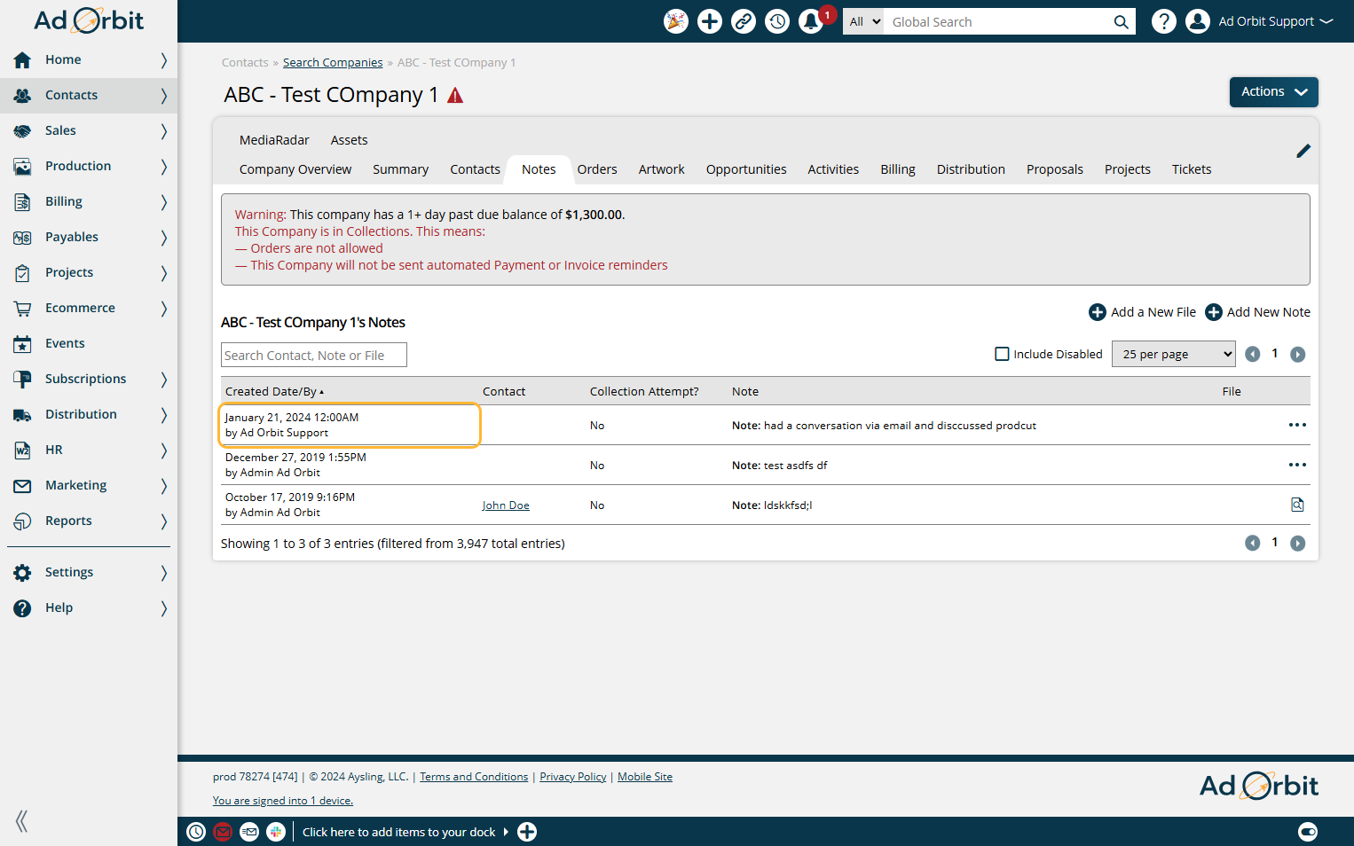Open Terms and Conditions link
The image size is (1354, 846).
tap(474, 777)
